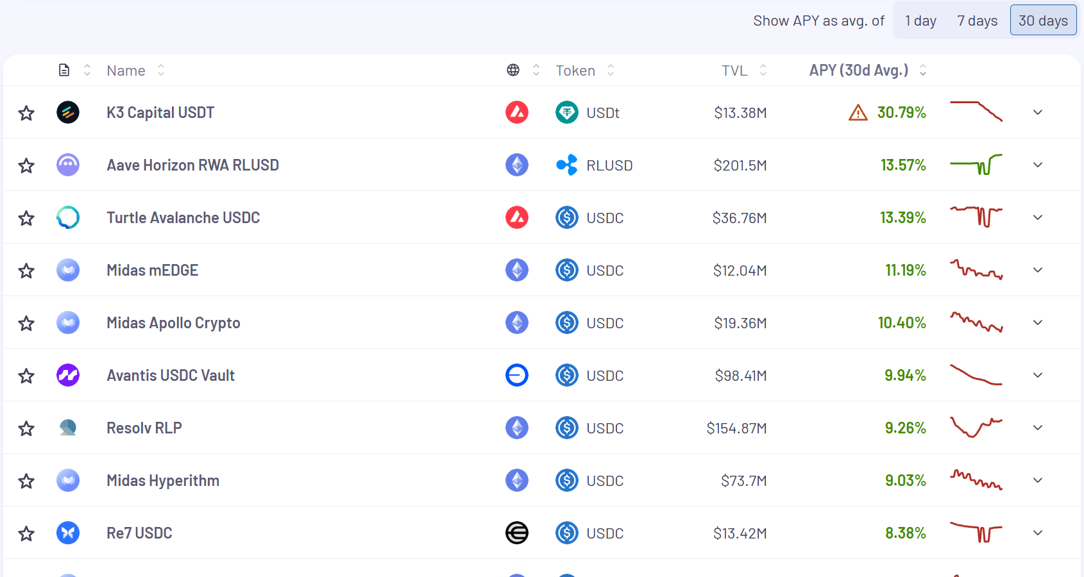Click the $154.87M TVL value
The width and height of the screenshot is (1084, 577).
point(736,428)
